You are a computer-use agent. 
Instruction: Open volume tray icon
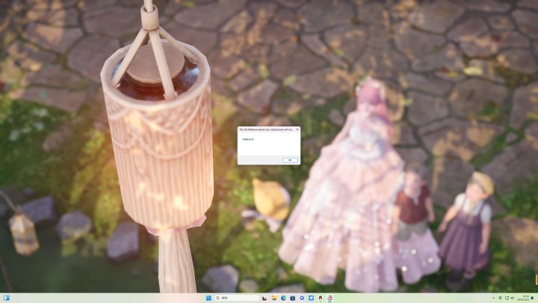click(513, 298)
